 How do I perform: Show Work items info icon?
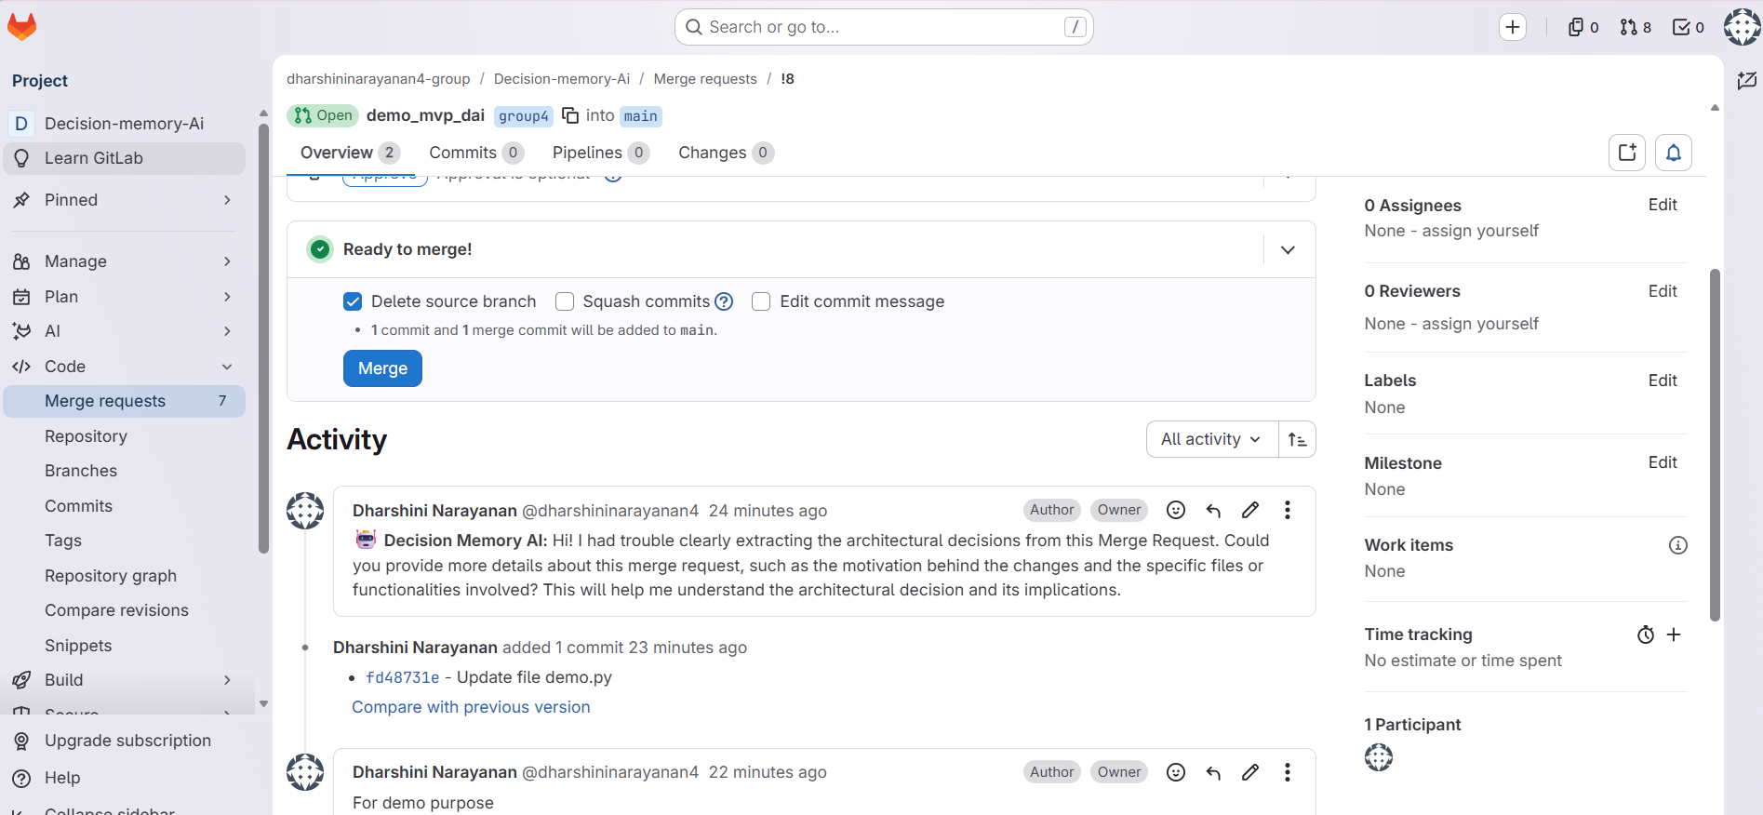[x=1678, y=545]
